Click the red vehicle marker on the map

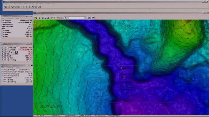point(122,68)
